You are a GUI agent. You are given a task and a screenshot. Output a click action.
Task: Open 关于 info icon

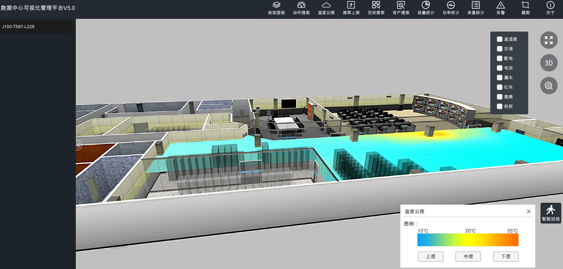(551, 5)
